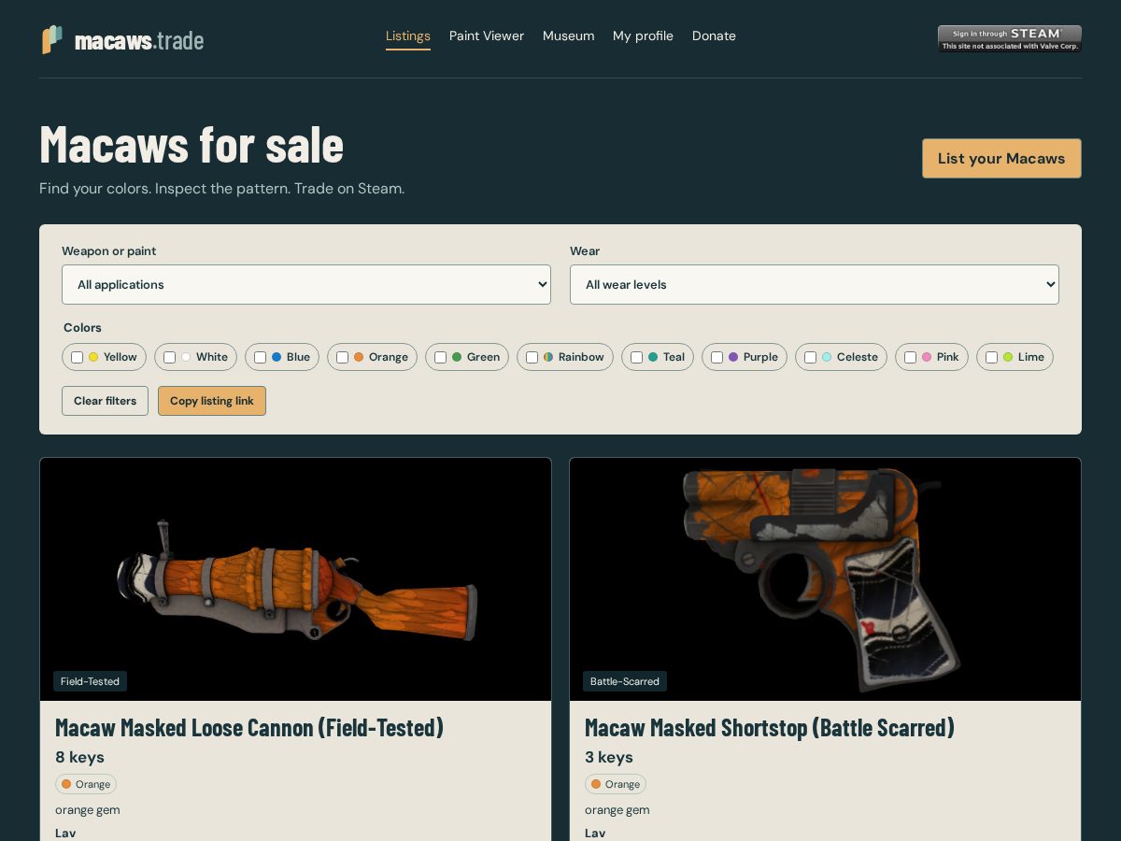Check the Orange color filter checkbox
Image resolution: width=1121 pixels, height=841 pixels.
[x=343, y=357]
